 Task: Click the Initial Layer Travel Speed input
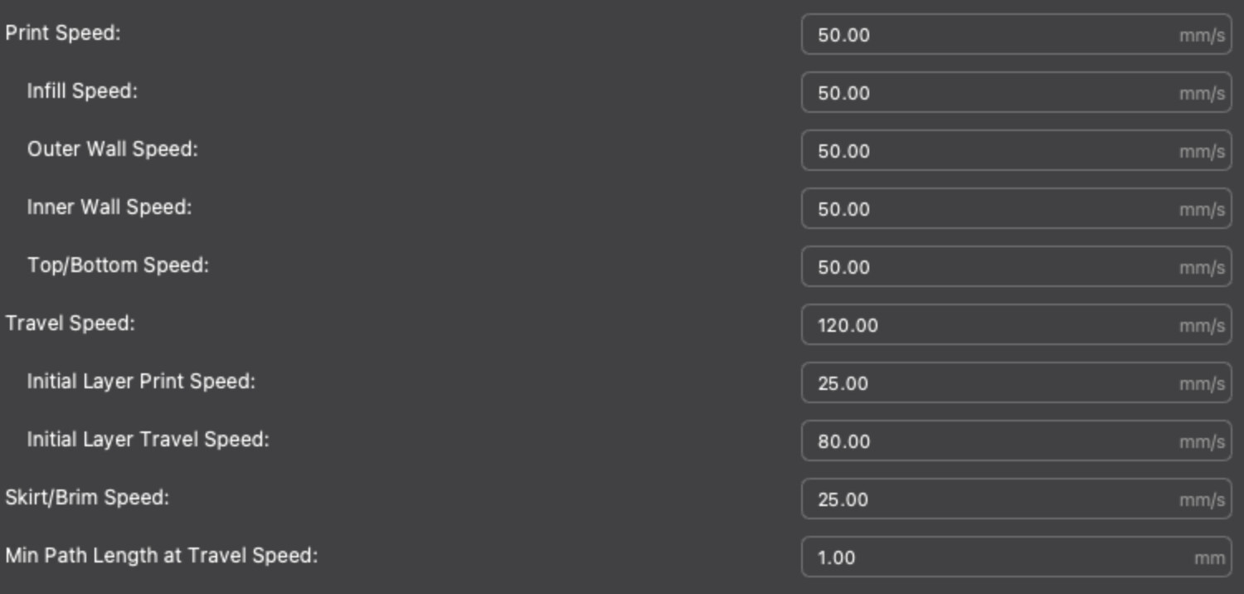point(995,441)
